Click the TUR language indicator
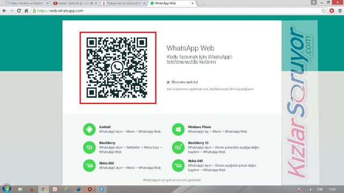Viewport: 344px width, 193px height. pyautogui.click(x=320, y=189)
